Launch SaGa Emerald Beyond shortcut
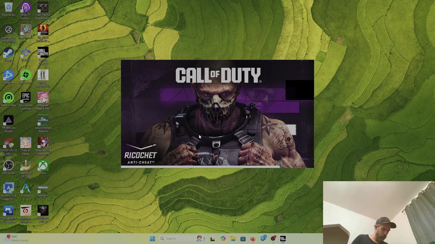The height and width of the screenshot is (244, 435). (43, 124)
